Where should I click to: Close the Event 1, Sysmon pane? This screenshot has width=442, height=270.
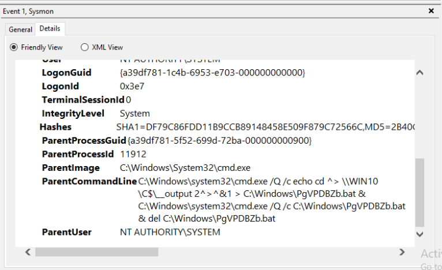pyautogui.click(x=431, y=10)
